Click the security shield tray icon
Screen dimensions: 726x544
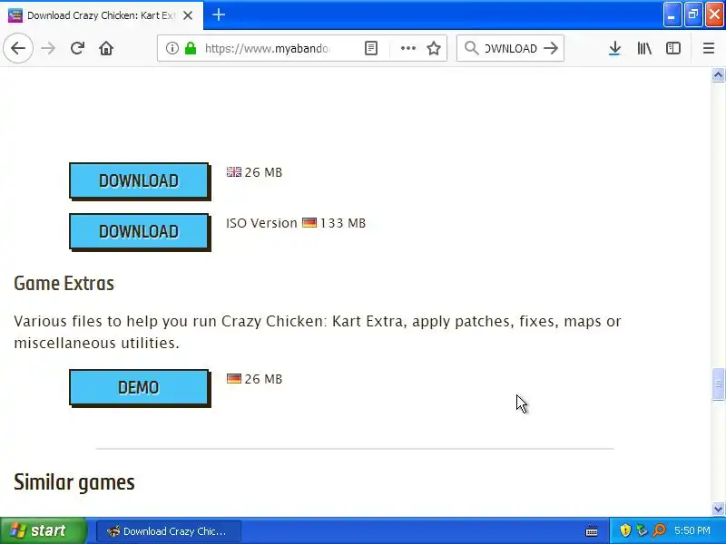(x=625, y=530)
